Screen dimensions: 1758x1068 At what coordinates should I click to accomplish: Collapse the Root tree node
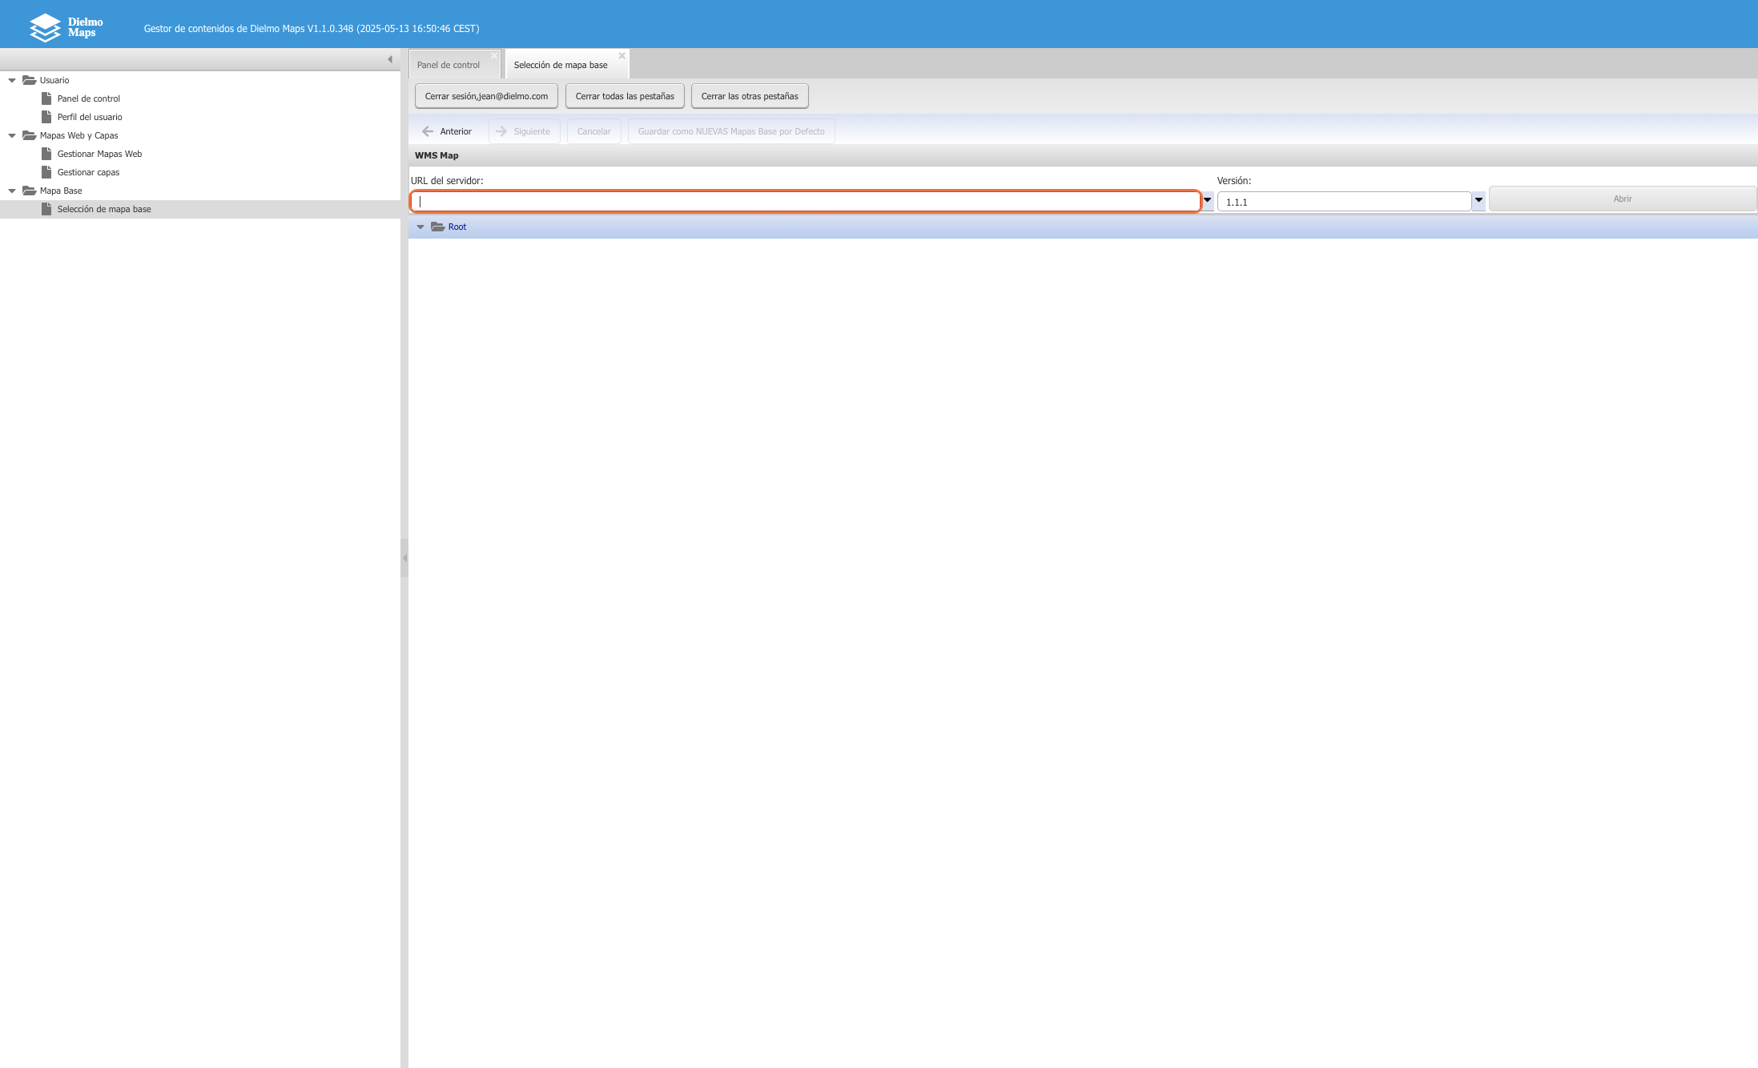point(420,227)
